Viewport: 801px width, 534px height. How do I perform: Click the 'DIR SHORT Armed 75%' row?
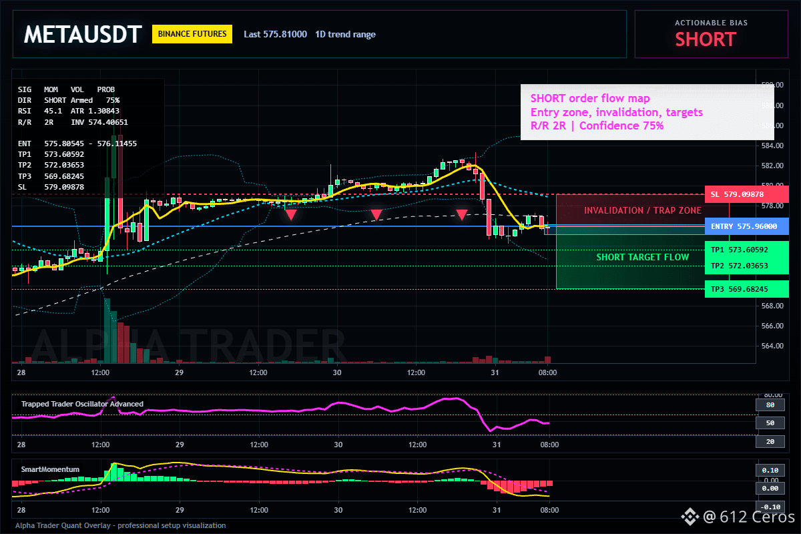69,99
